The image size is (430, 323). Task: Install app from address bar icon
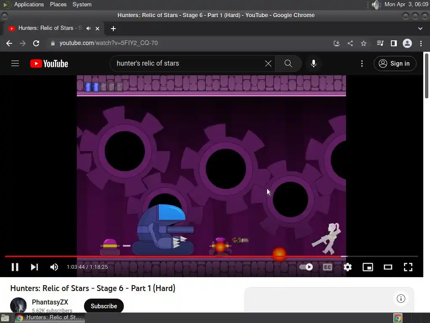337,43
